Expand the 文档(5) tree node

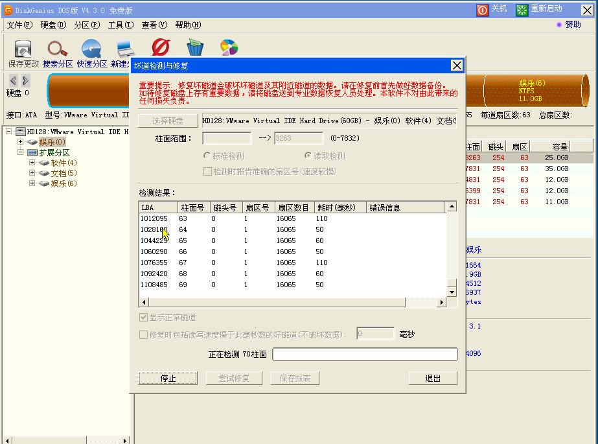click(x=32, y=173)
